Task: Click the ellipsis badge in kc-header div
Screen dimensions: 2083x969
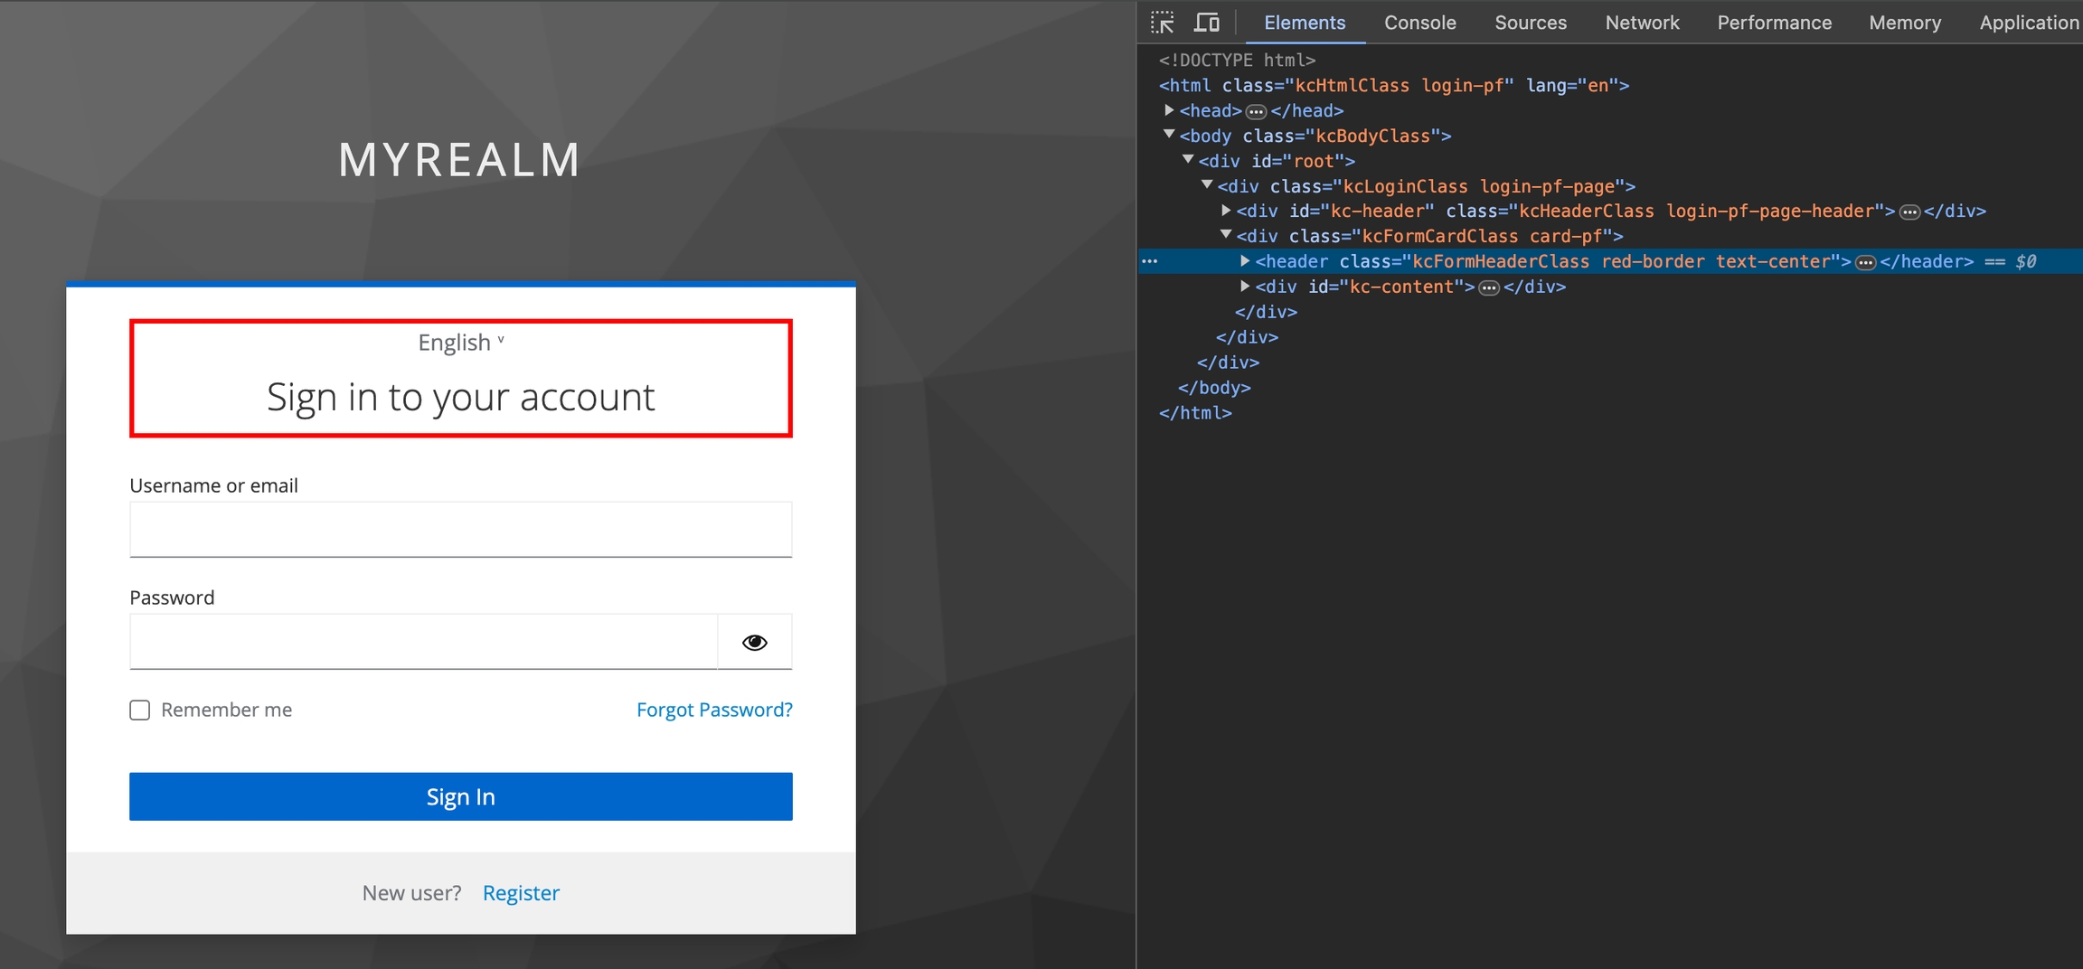Action: coord(1909,212)
